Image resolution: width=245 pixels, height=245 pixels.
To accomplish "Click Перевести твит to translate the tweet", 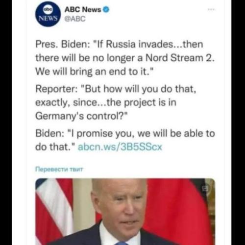I will pos(59,169).
